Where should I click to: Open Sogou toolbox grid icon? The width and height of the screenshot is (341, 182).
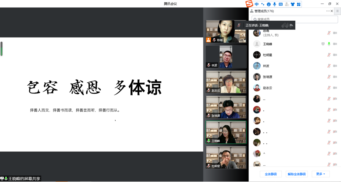[299, 4]
